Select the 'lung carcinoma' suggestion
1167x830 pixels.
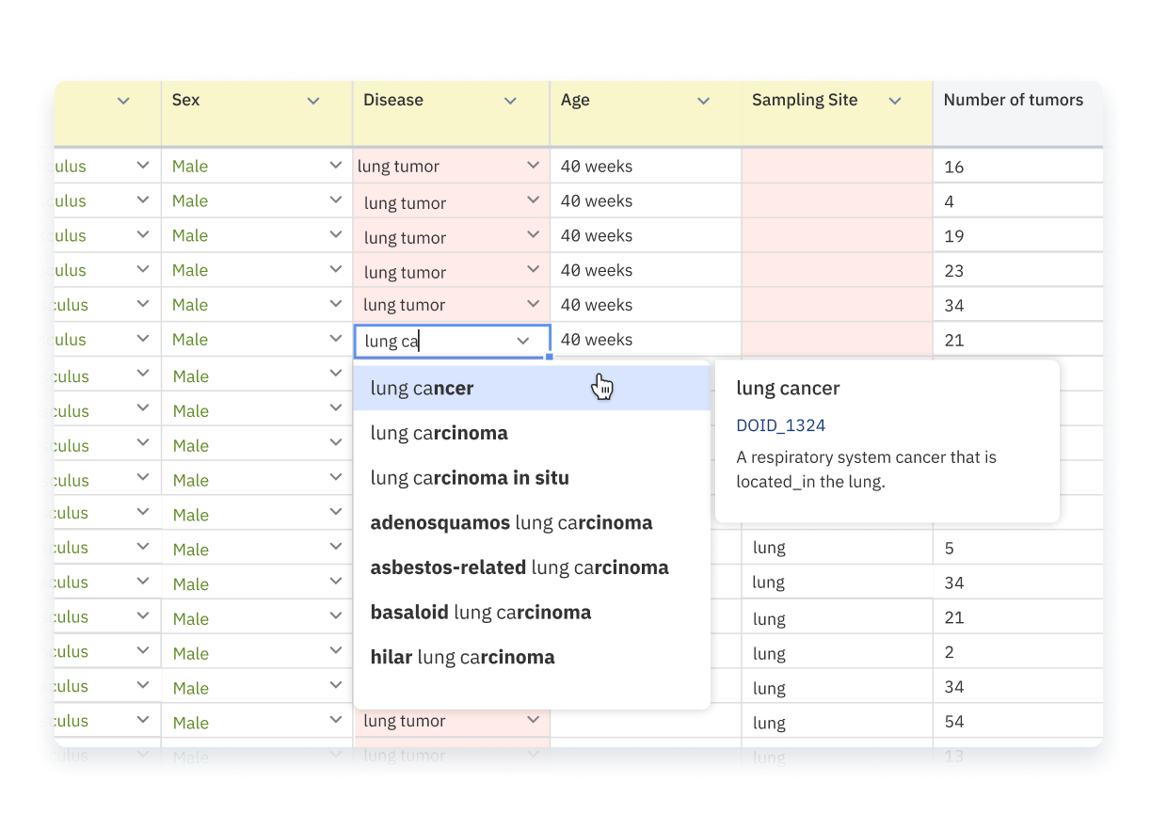tap(440, 434)
